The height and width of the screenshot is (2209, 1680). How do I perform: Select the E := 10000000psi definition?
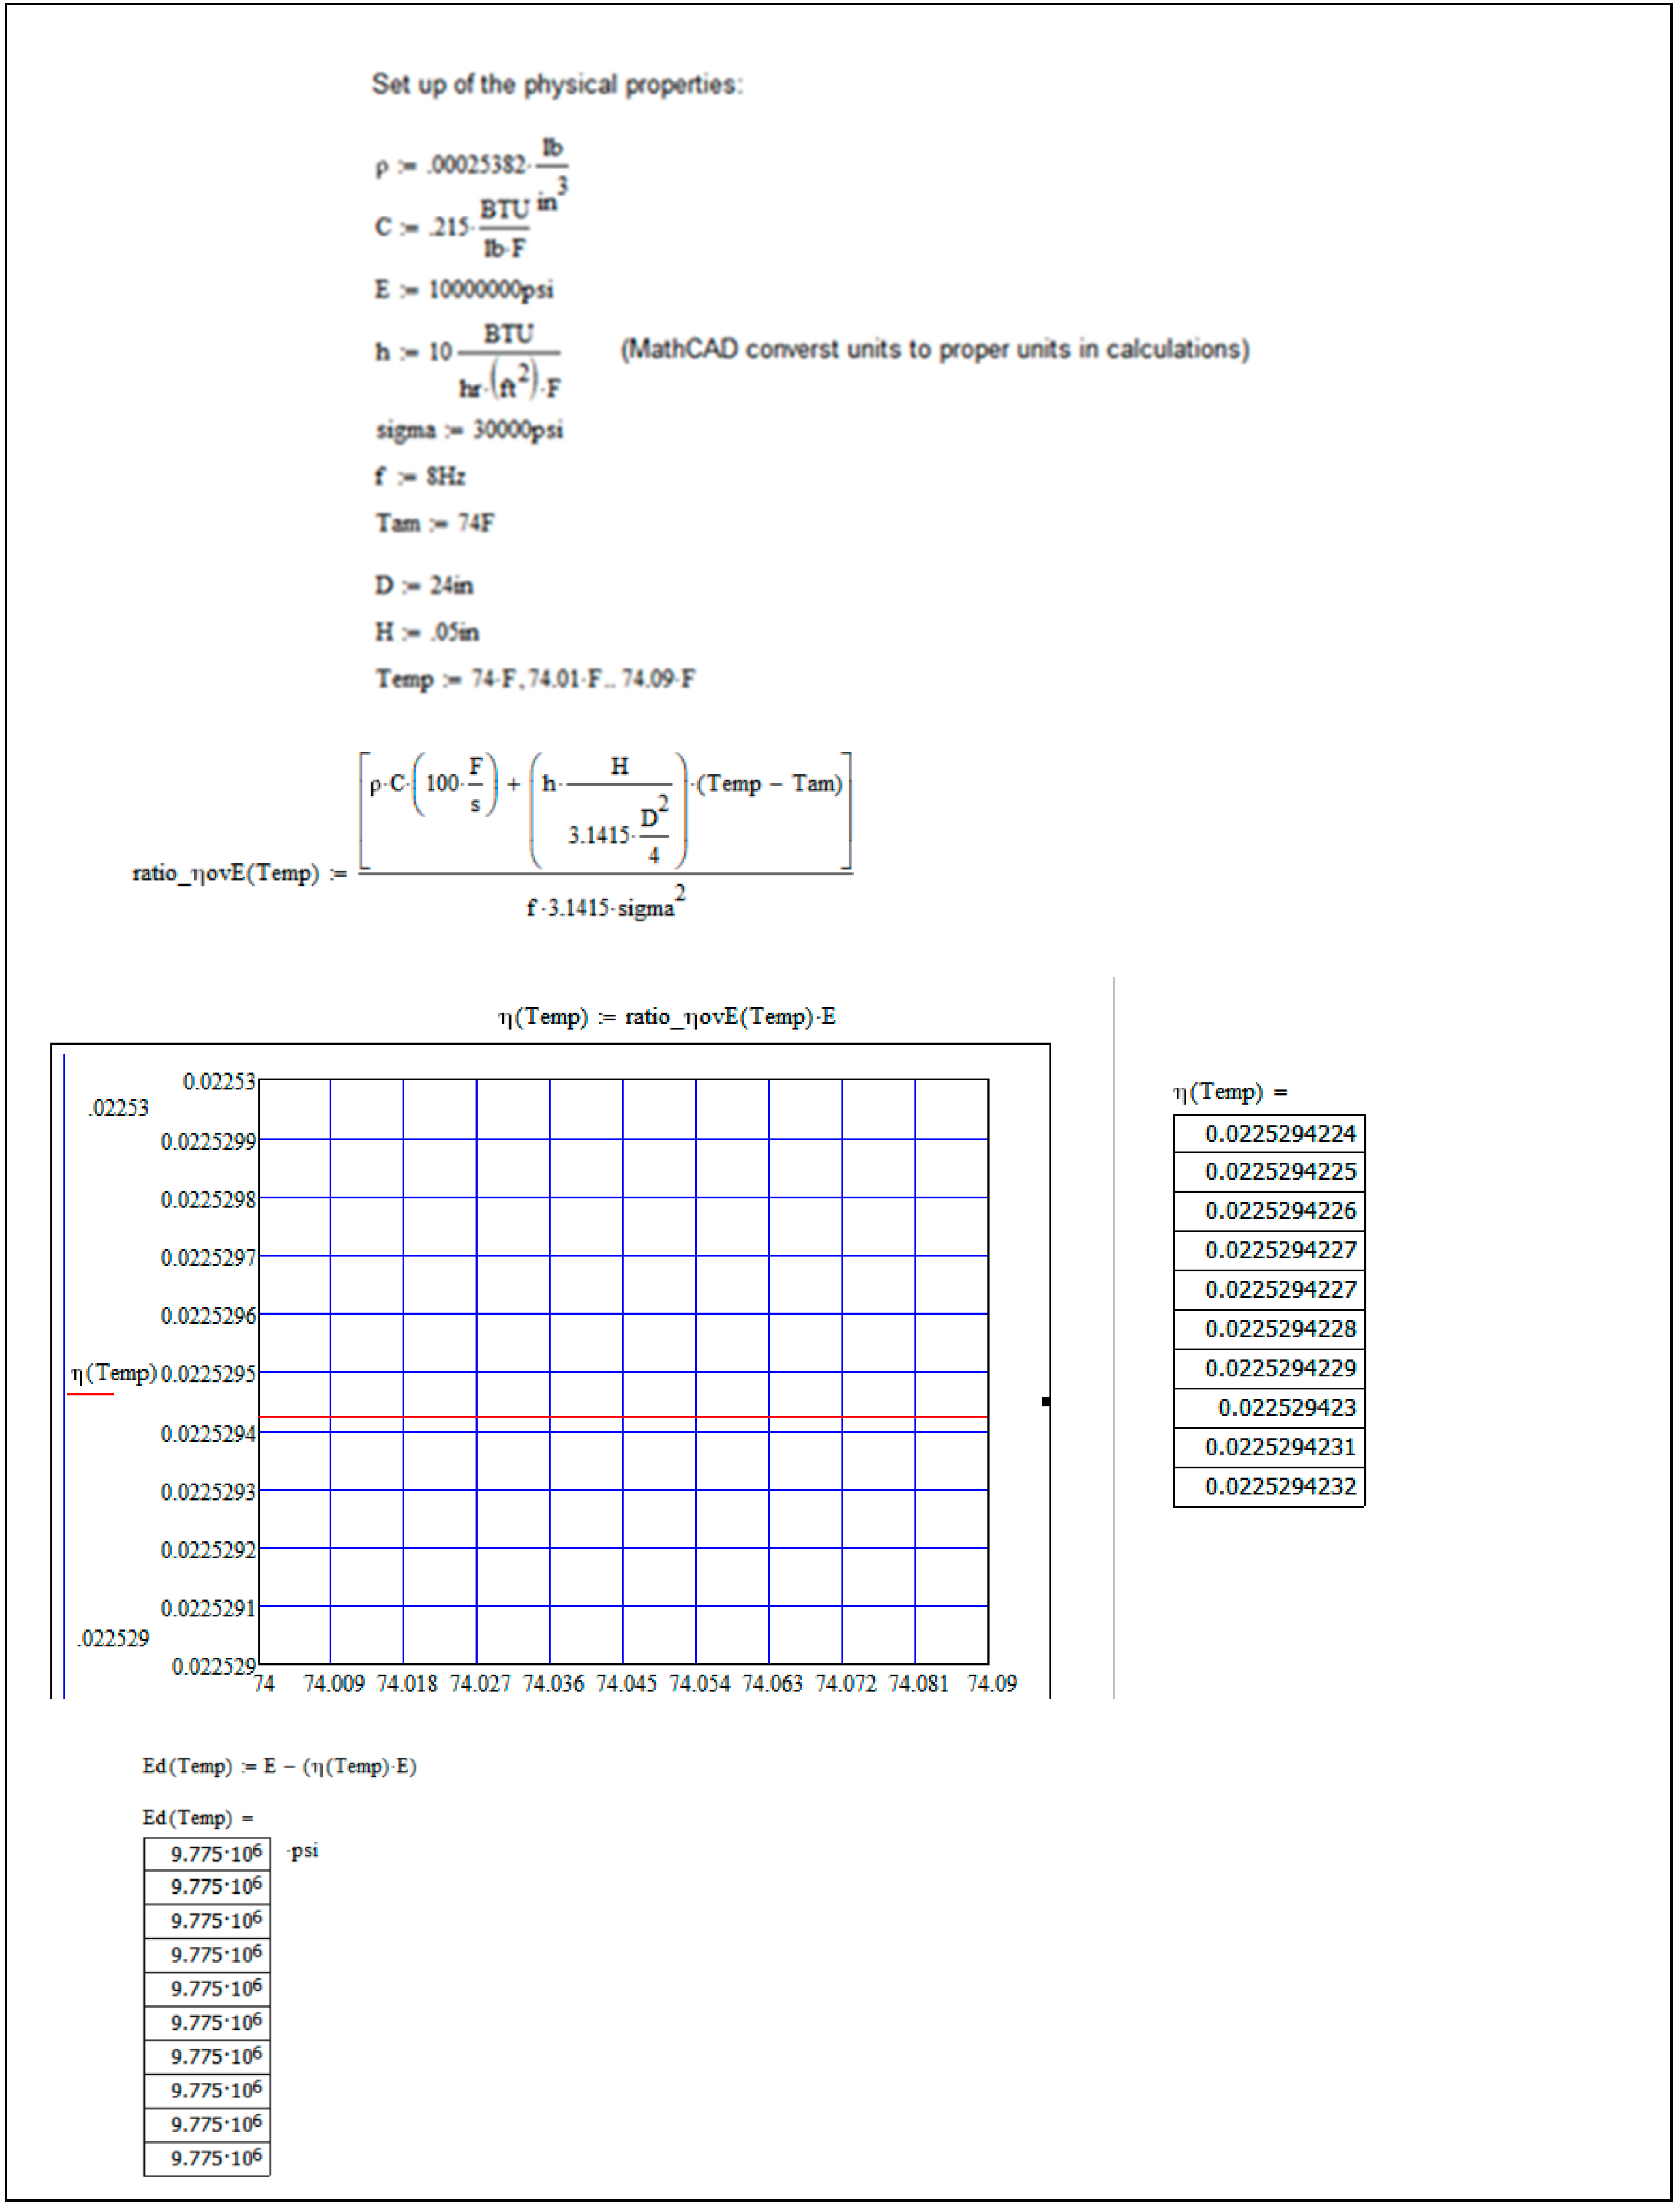[x=464, y=290]
